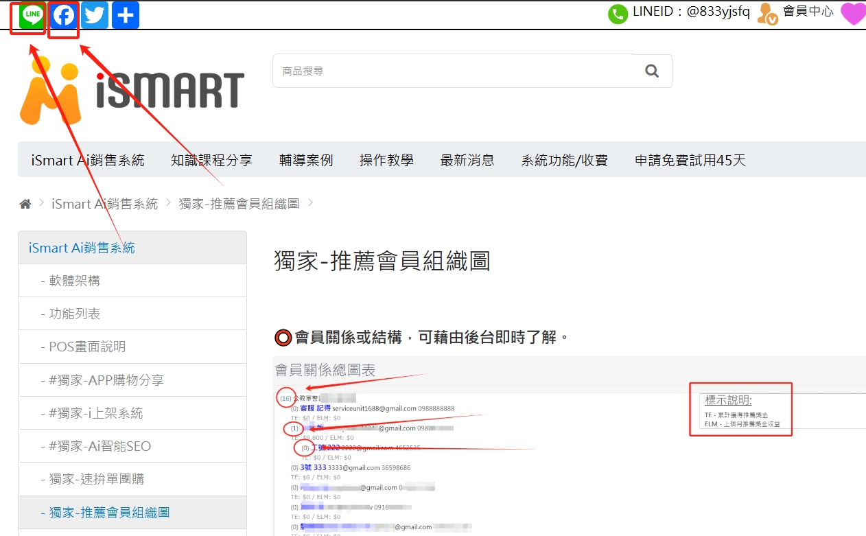
Task: Open #獨家-Ai智能SEO in the sidebar
Action: [132, 446]
